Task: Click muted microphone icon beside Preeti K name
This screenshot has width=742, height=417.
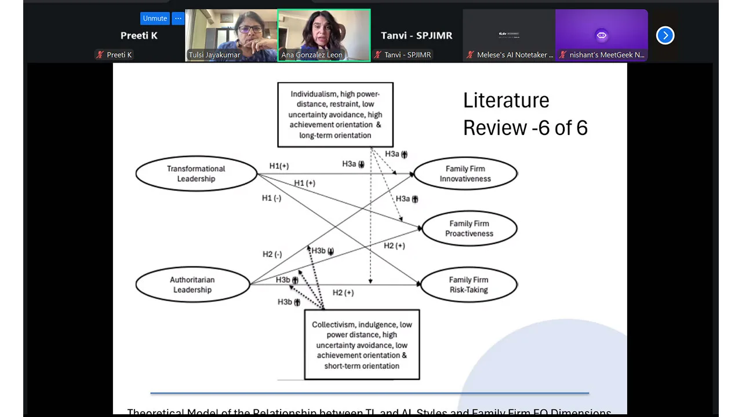Action: (x=100, y=55)
